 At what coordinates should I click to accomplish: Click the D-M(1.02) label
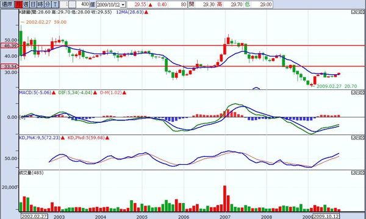[111, 92]
